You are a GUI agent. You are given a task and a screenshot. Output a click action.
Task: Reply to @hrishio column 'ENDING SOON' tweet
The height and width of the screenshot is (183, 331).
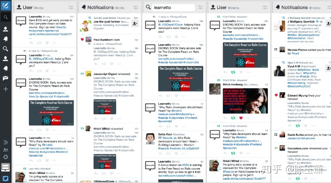[x=225, y=72]
